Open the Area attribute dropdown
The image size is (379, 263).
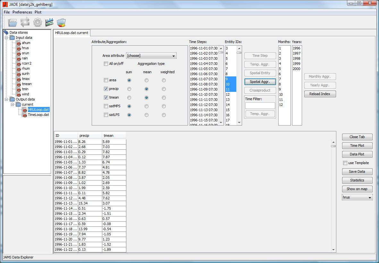tap(151, 56)
